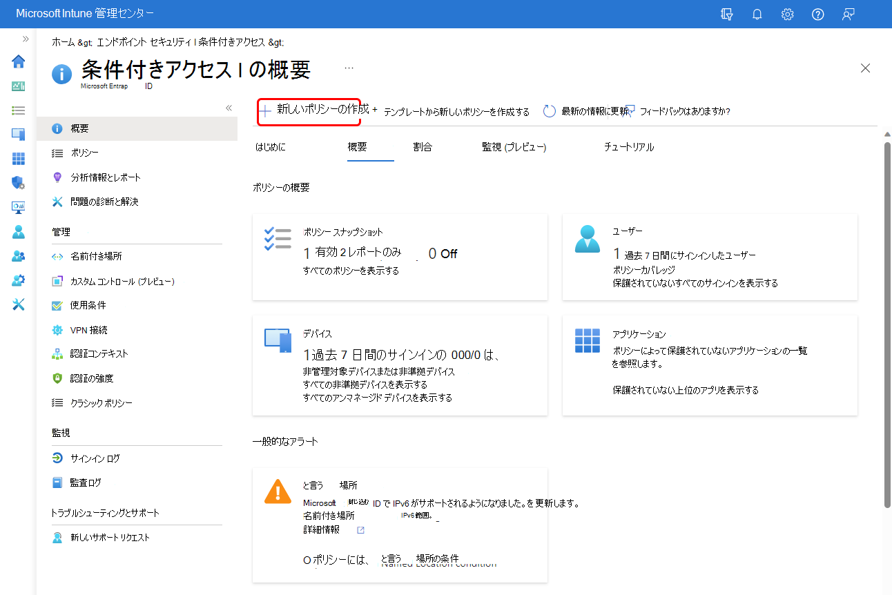Open Devices icon in left rail

click(x=19, y=135)
